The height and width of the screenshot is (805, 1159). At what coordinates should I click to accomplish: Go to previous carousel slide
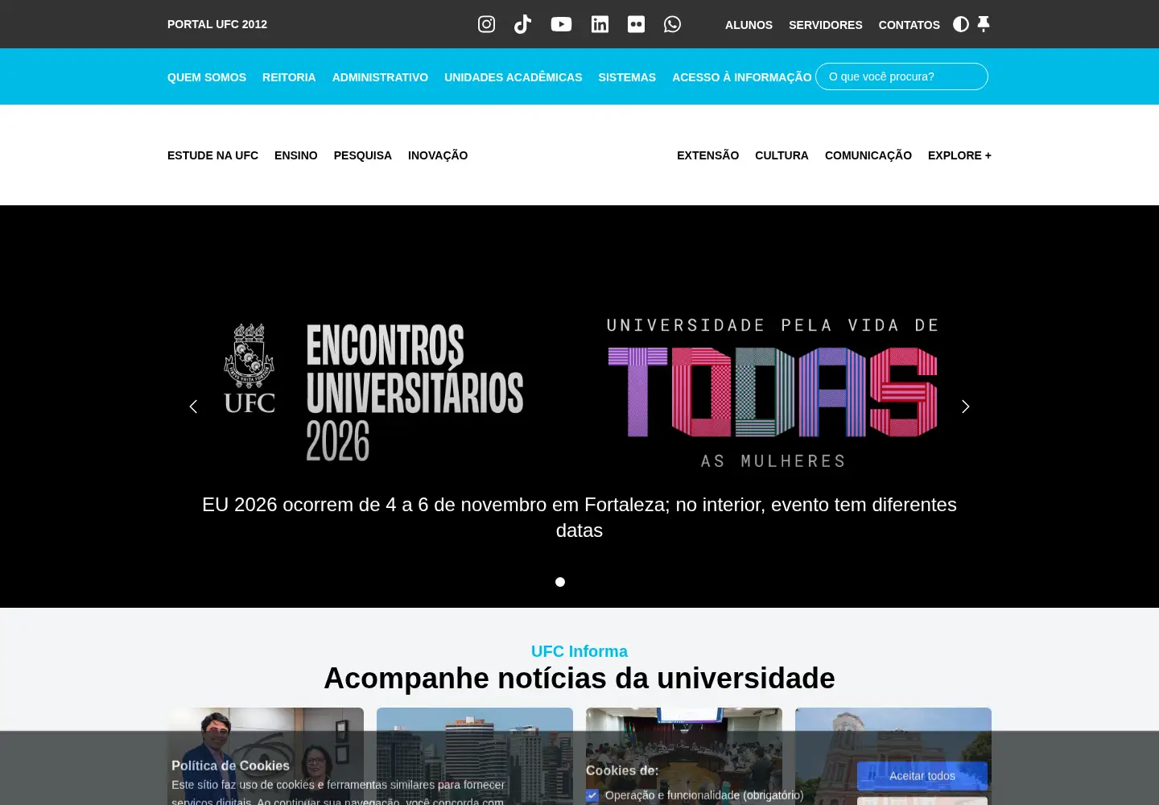[193, 407]
